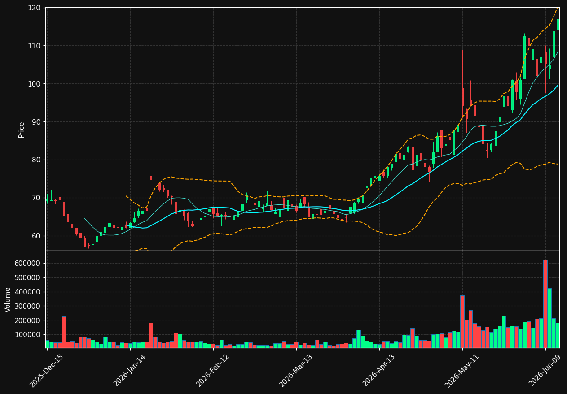Click the 2026-May-11 date label
567x394 pixels.
coord(462,371)
